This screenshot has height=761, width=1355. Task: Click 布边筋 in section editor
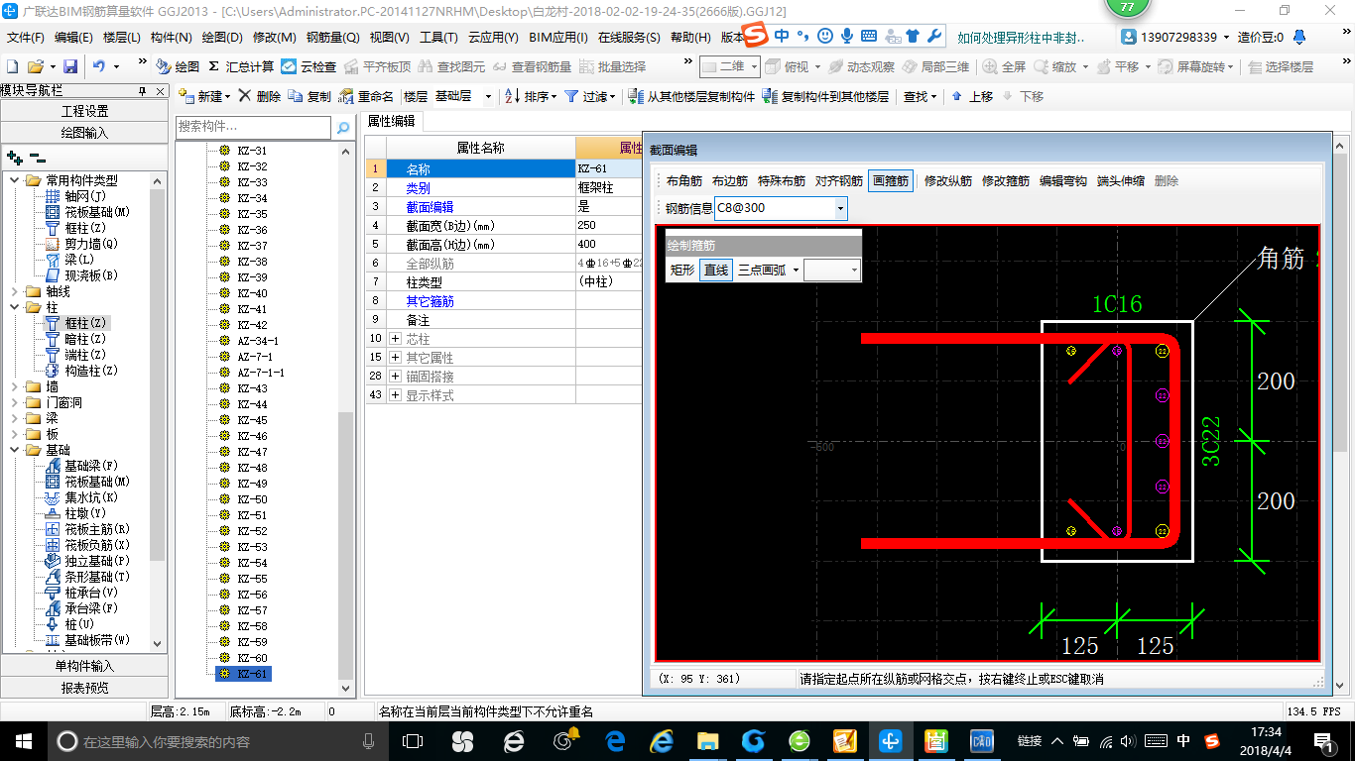(x=730, y=181)
